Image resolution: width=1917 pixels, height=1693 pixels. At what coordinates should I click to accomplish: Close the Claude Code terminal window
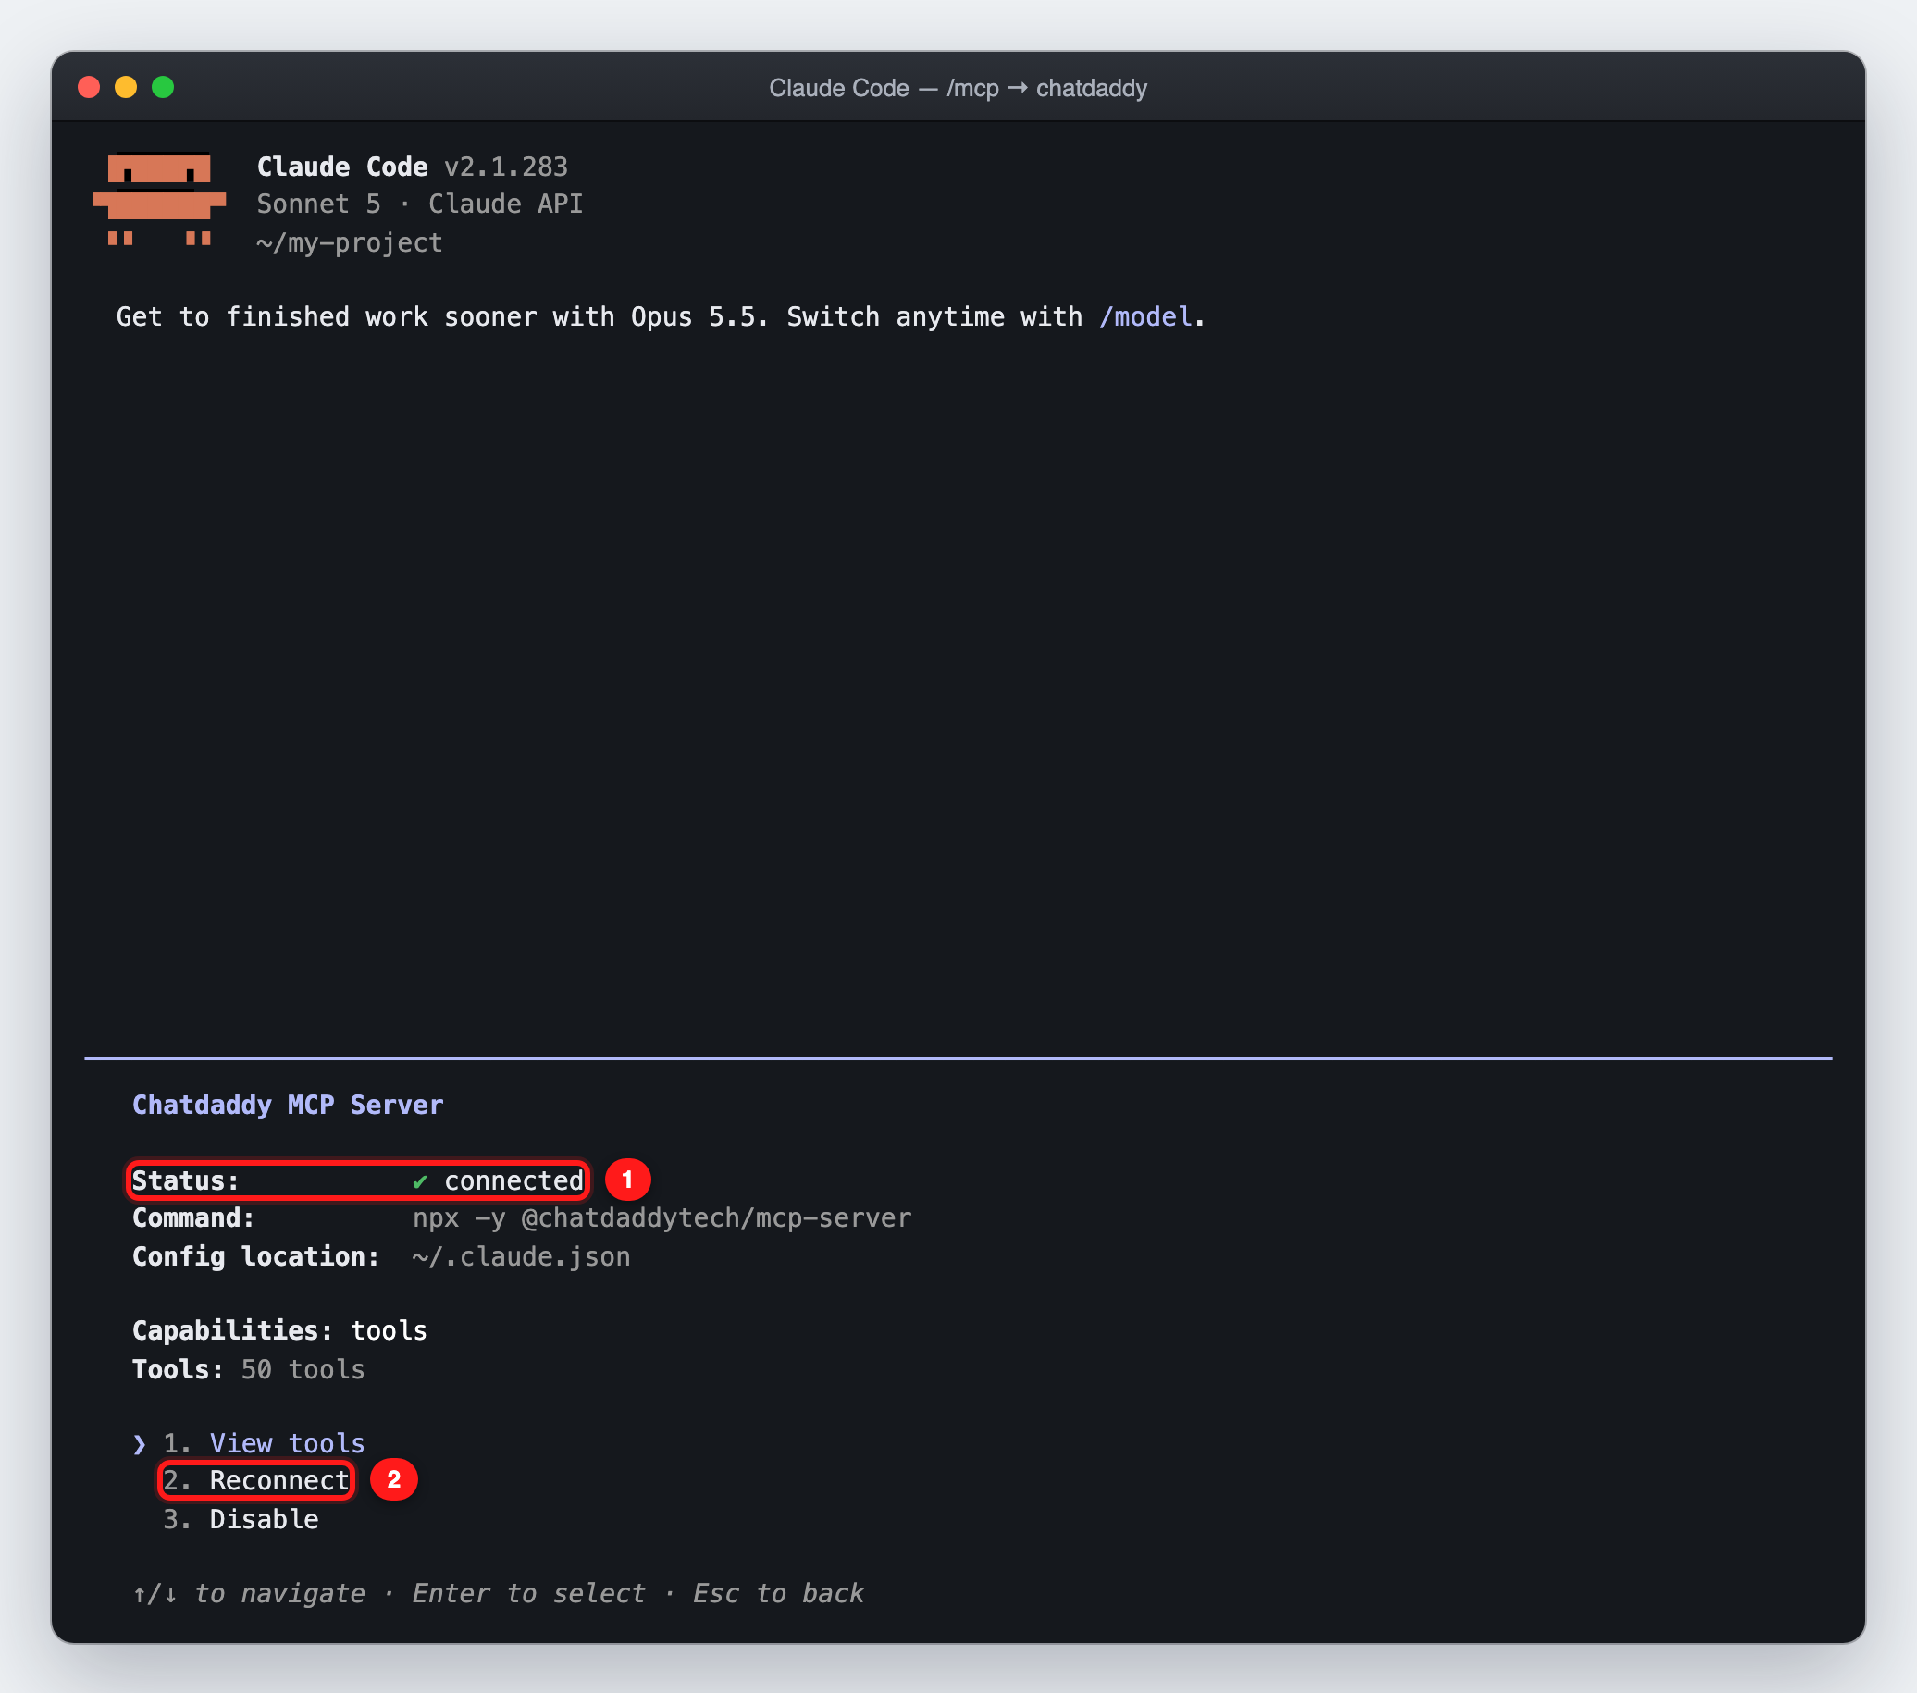[x=89, y=87]
